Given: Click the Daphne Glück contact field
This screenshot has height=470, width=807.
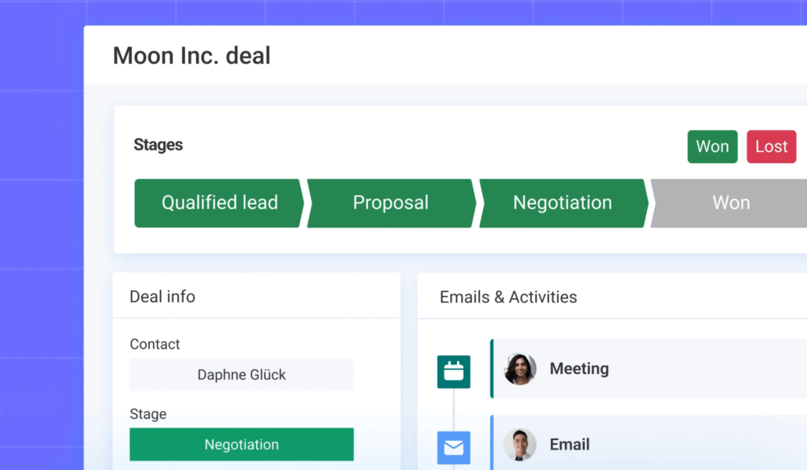Looking at the screenshot, I should (x=241, y=375).
